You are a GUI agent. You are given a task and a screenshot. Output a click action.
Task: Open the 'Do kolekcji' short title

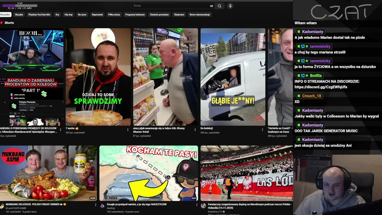(207, 128)
